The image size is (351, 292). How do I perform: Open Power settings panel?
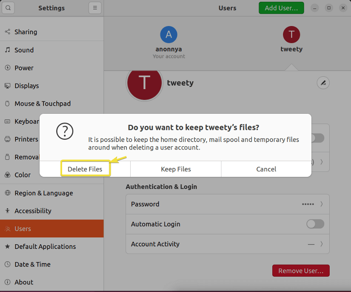point(52,68)
